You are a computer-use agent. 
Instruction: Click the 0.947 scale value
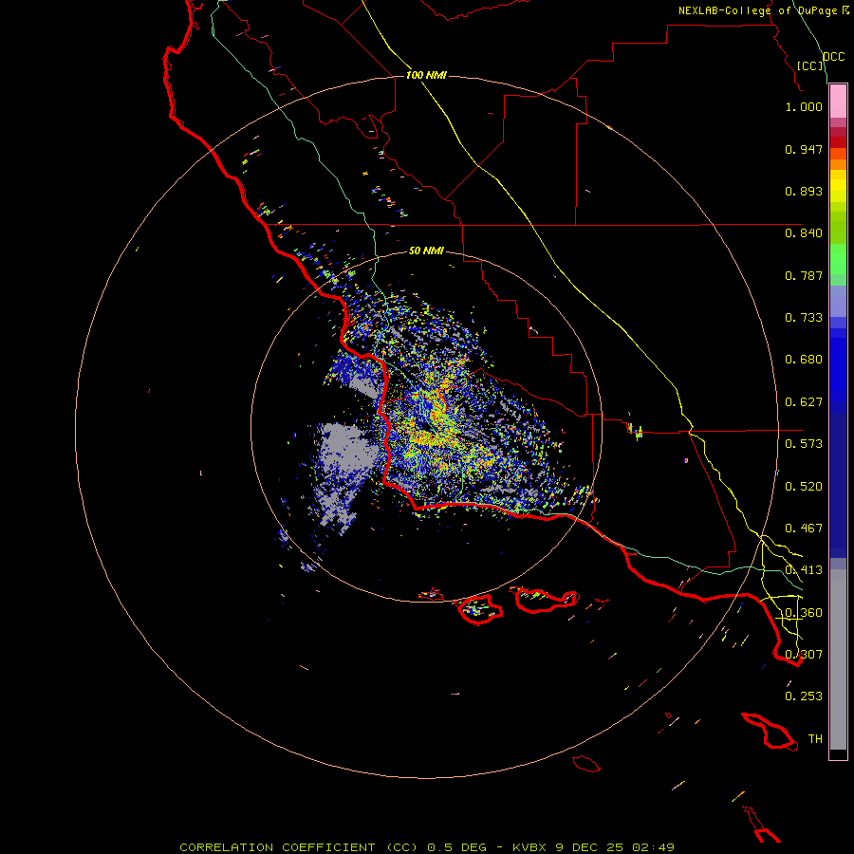[804, 149]
